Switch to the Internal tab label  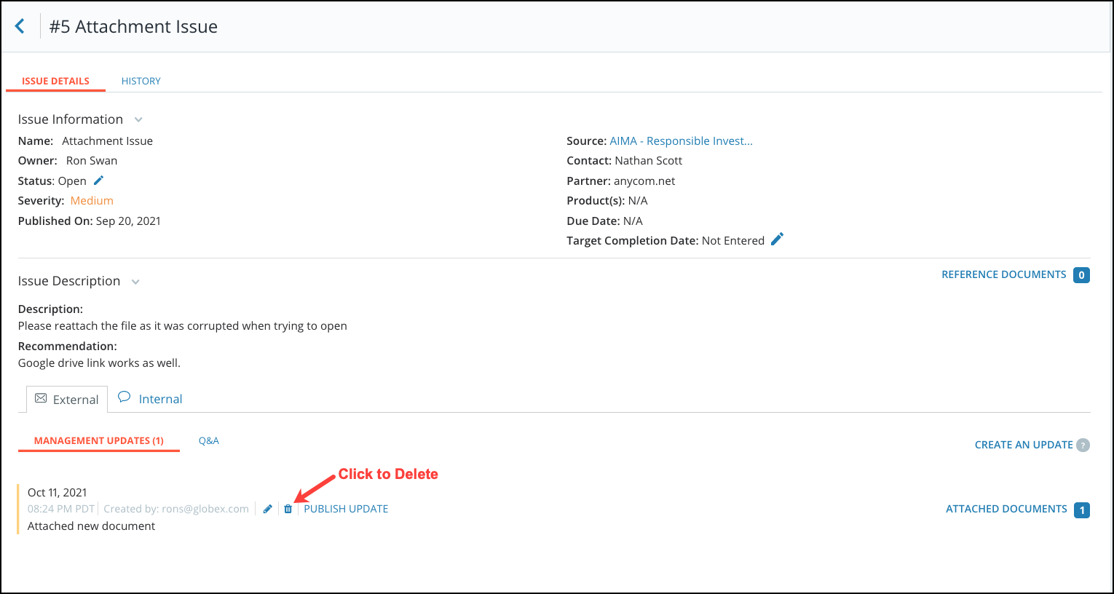[160, 399]
